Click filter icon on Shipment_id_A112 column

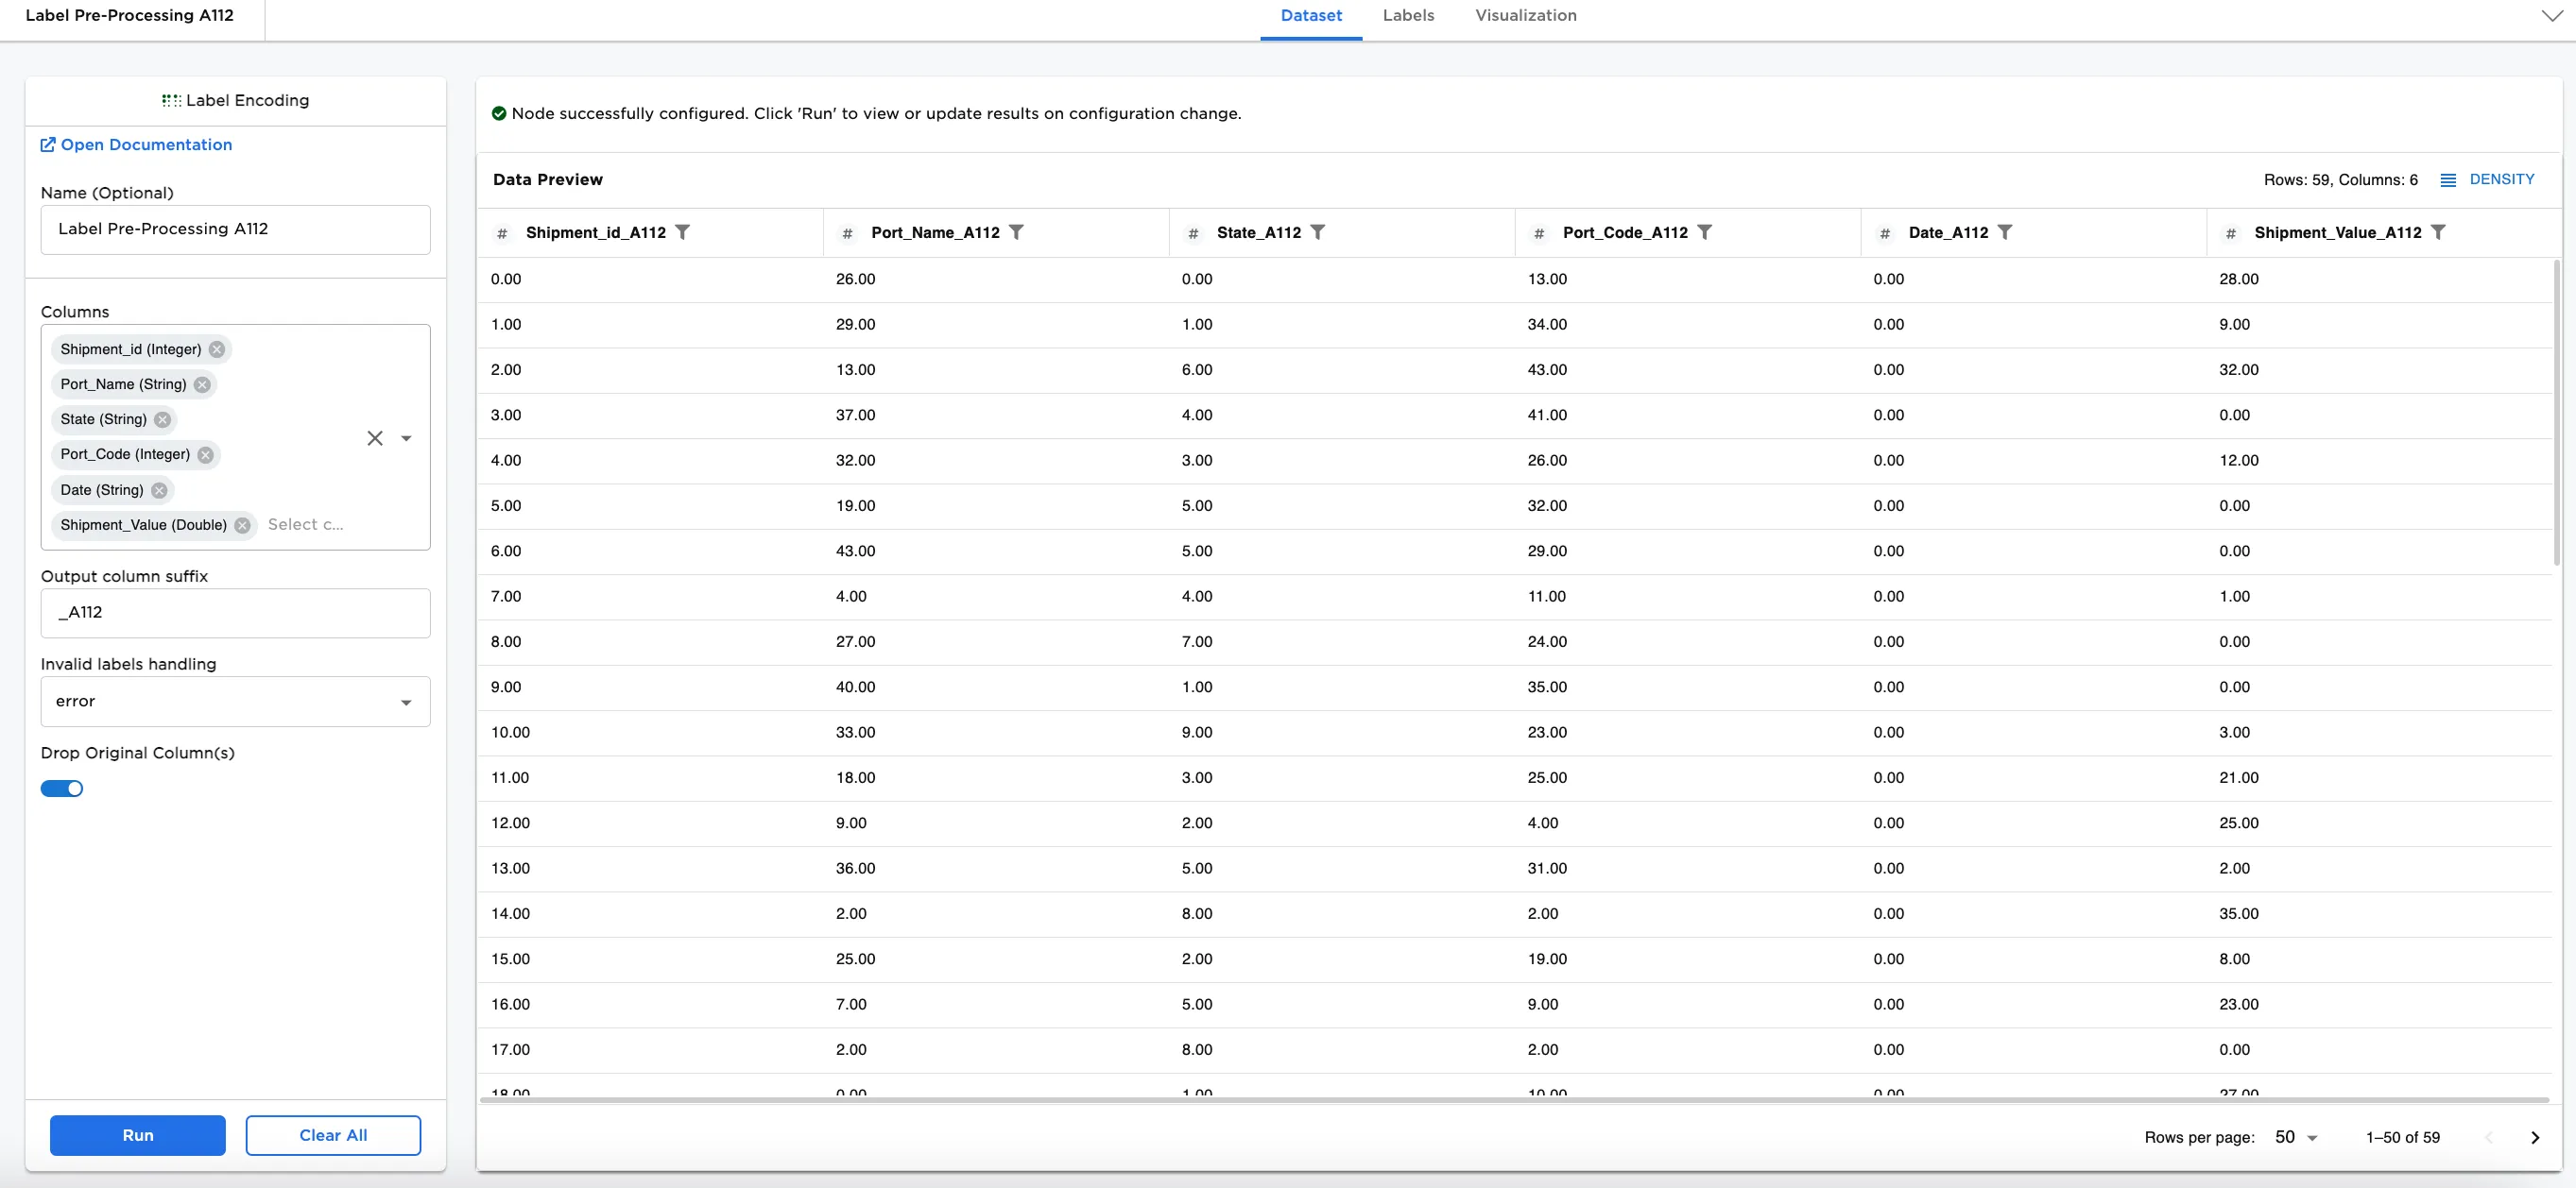click(x=682, y=231)
